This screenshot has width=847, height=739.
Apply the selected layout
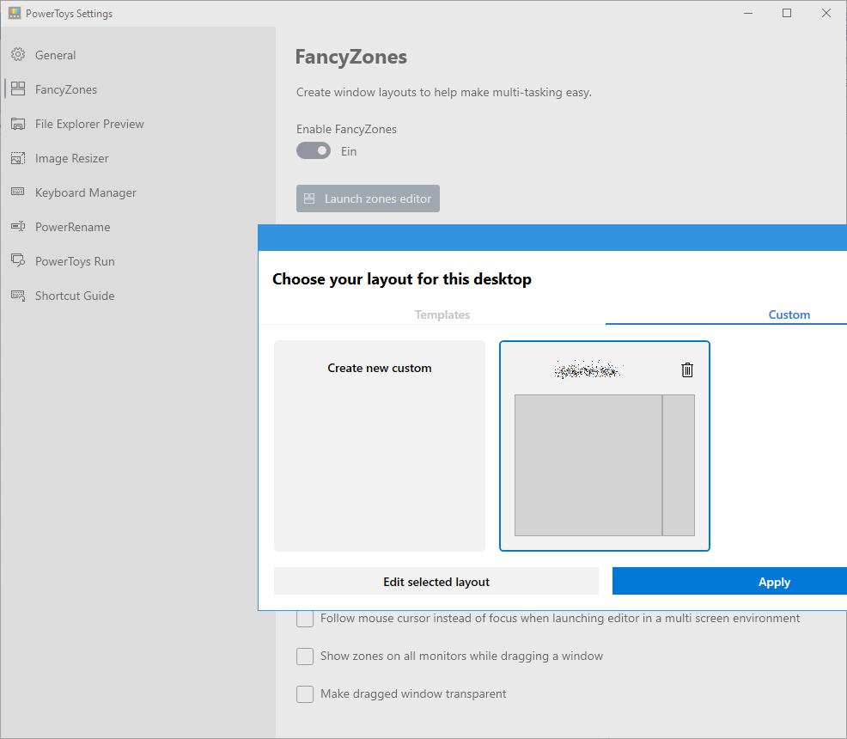click(729, 581)
